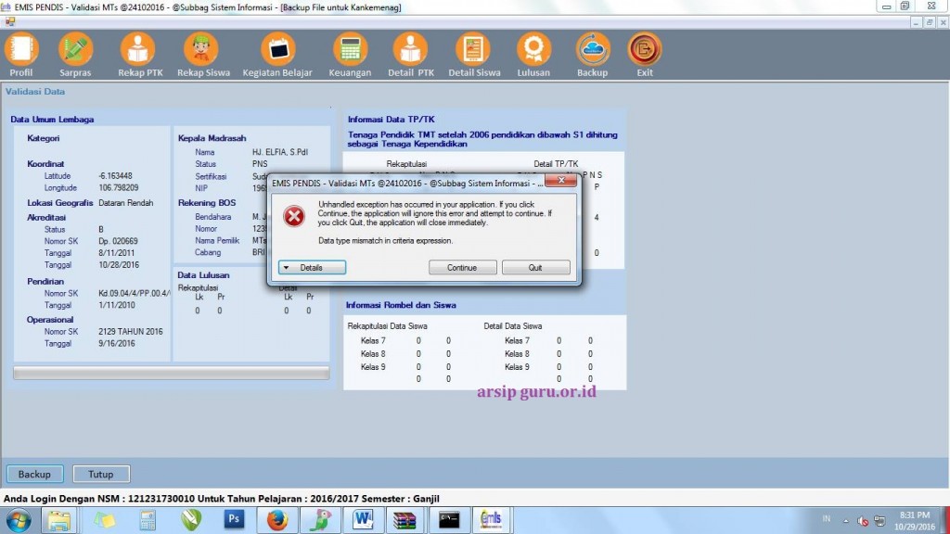Click the backup progress bar
The image size is (950, 534).
pyautogui.click(x=172, y=373)
